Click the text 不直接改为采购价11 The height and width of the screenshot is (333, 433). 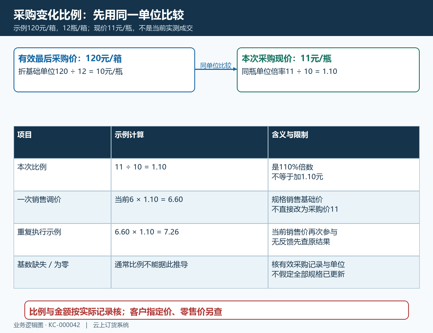(305, 209)
